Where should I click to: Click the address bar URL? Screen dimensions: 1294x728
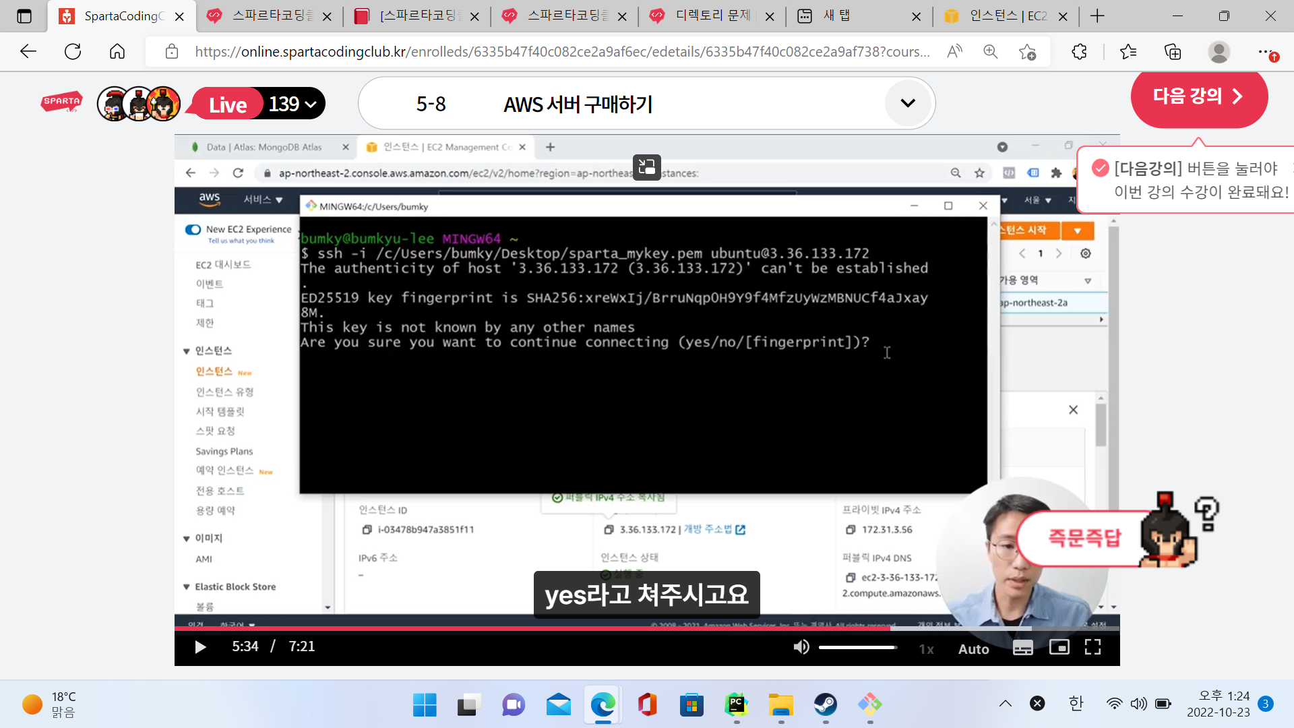coord(562,51)
